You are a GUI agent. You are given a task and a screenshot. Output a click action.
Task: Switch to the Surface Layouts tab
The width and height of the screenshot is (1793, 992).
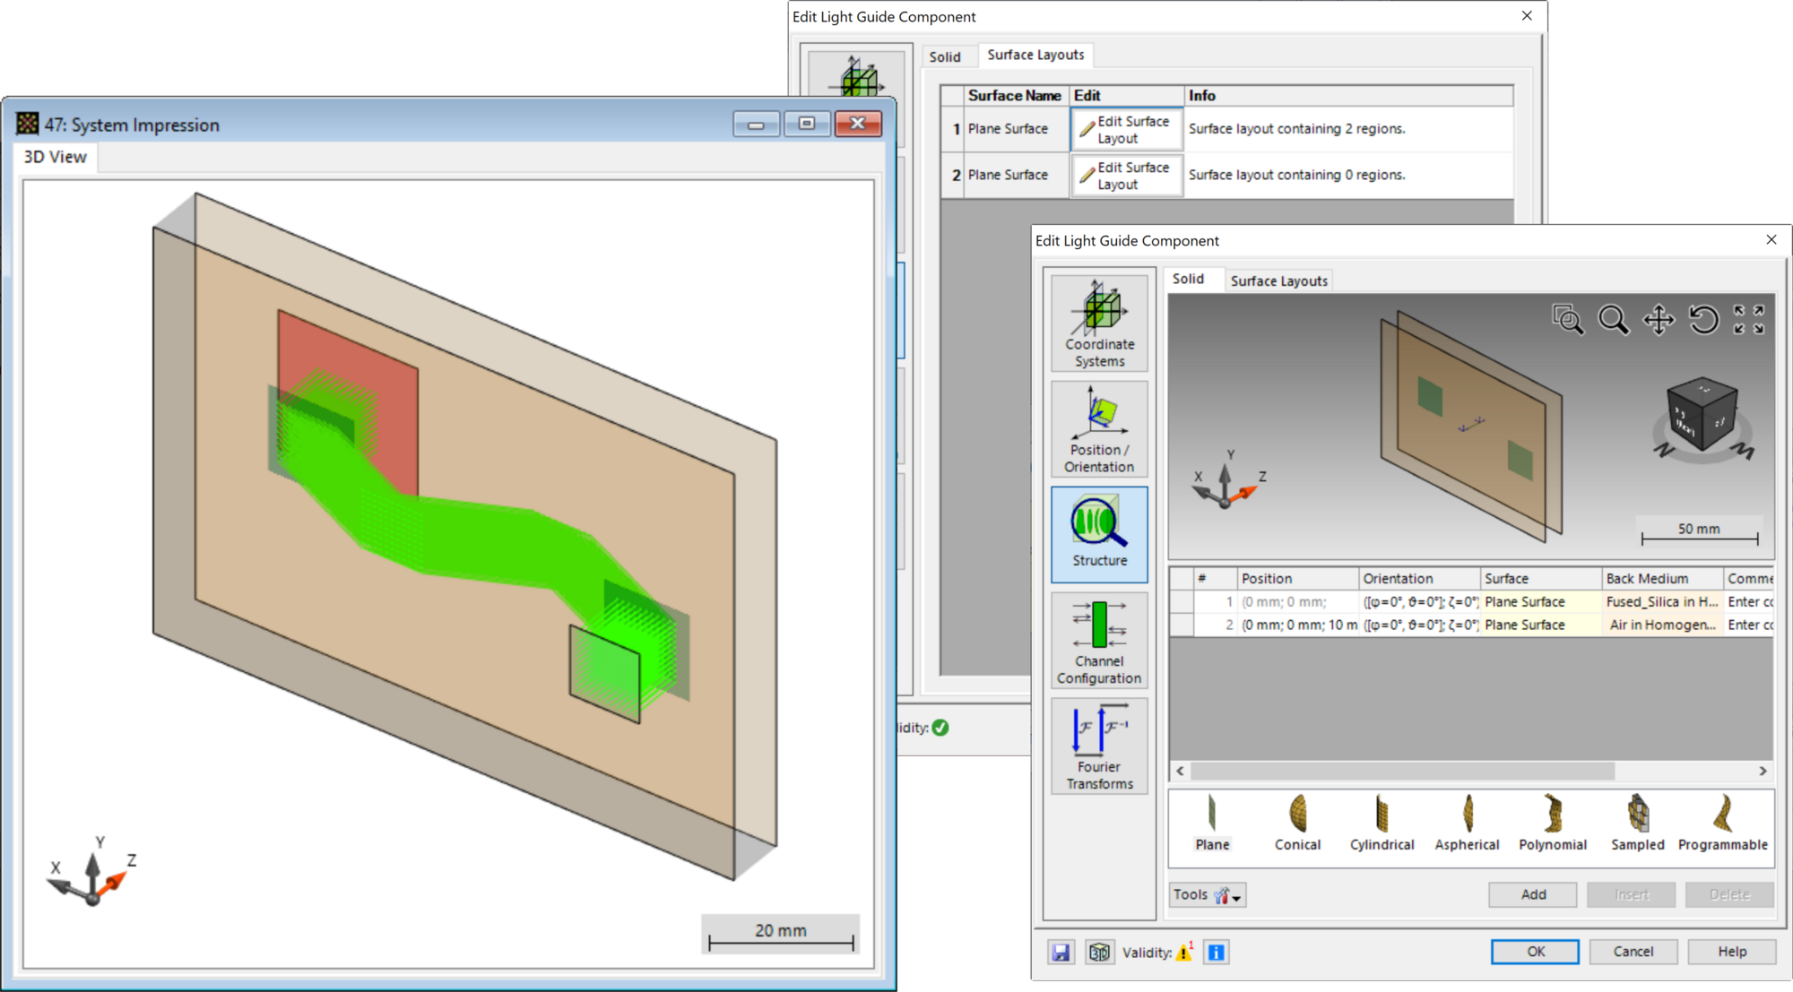click(x=1278, y=280)
